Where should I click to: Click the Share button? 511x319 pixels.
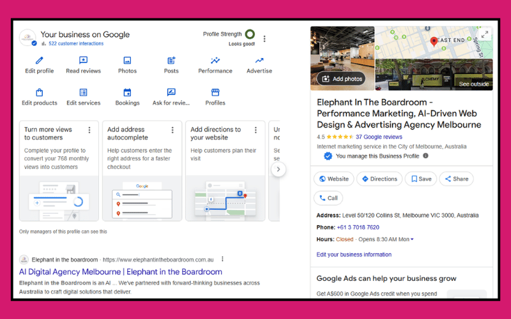point(456,179)
